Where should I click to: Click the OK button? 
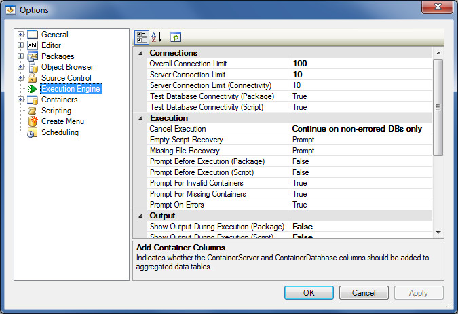coord(309,293)
